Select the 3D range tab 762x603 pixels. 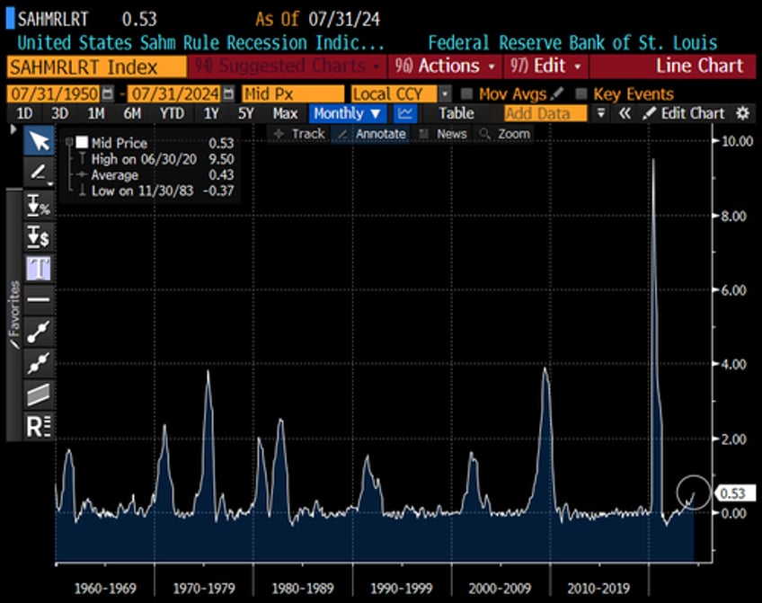[60, 114]
